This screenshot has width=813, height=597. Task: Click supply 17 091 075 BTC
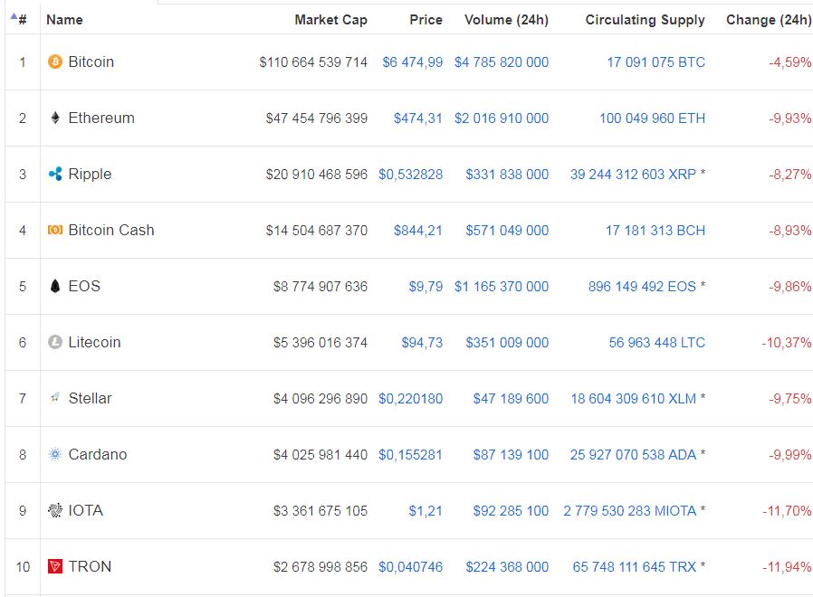pyautogui.click(x=655, y=62)
